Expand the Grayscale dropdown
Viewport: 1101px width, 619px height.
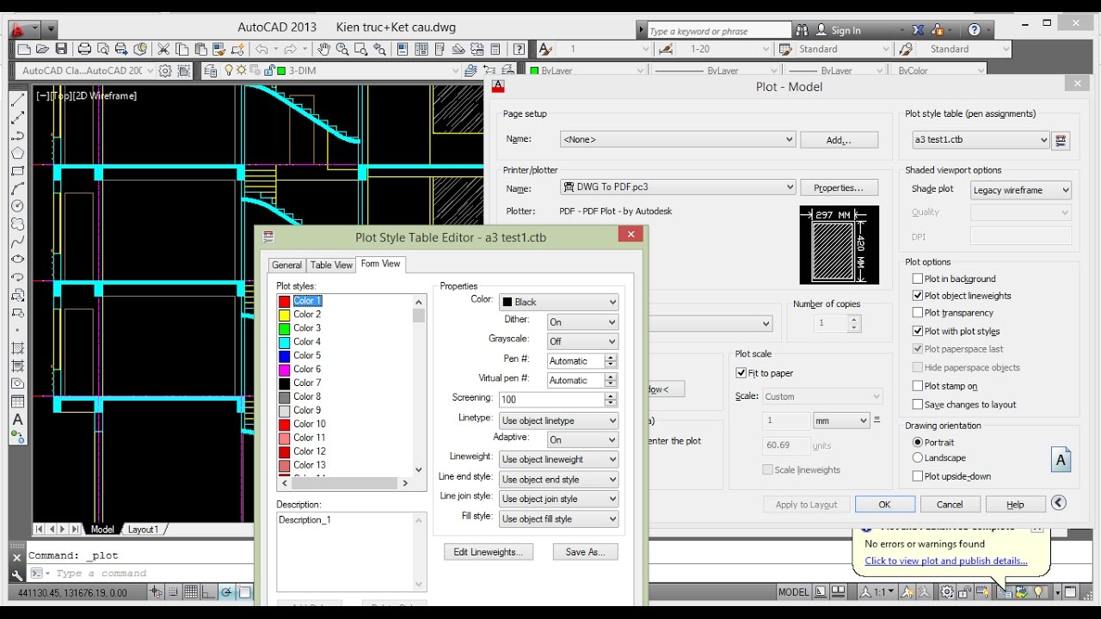pos(582,341)
